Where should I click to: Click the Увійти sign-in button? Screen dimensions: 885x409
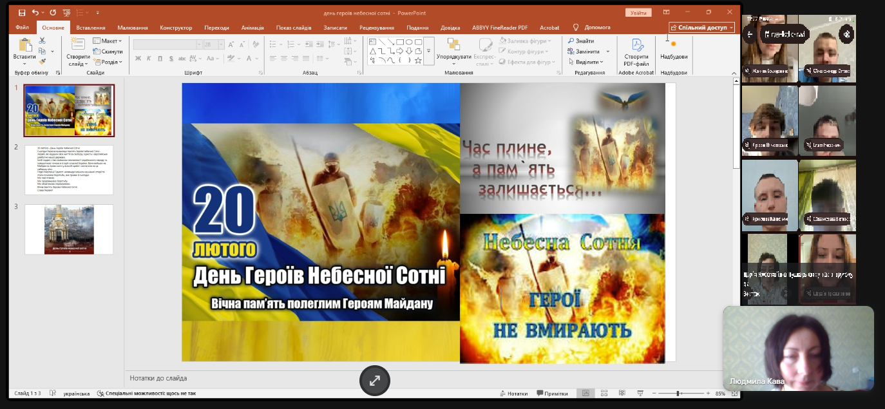(x=638, y=13)
